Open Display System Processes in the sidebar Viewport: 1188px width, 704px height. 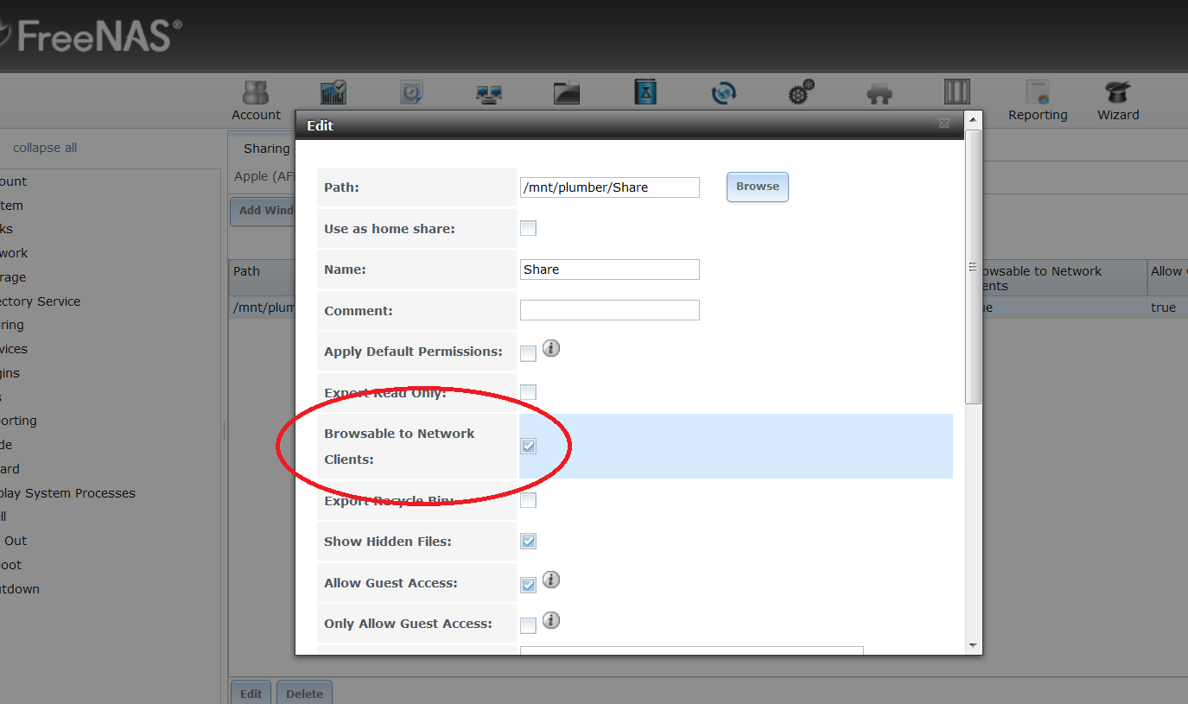point(67,493)
